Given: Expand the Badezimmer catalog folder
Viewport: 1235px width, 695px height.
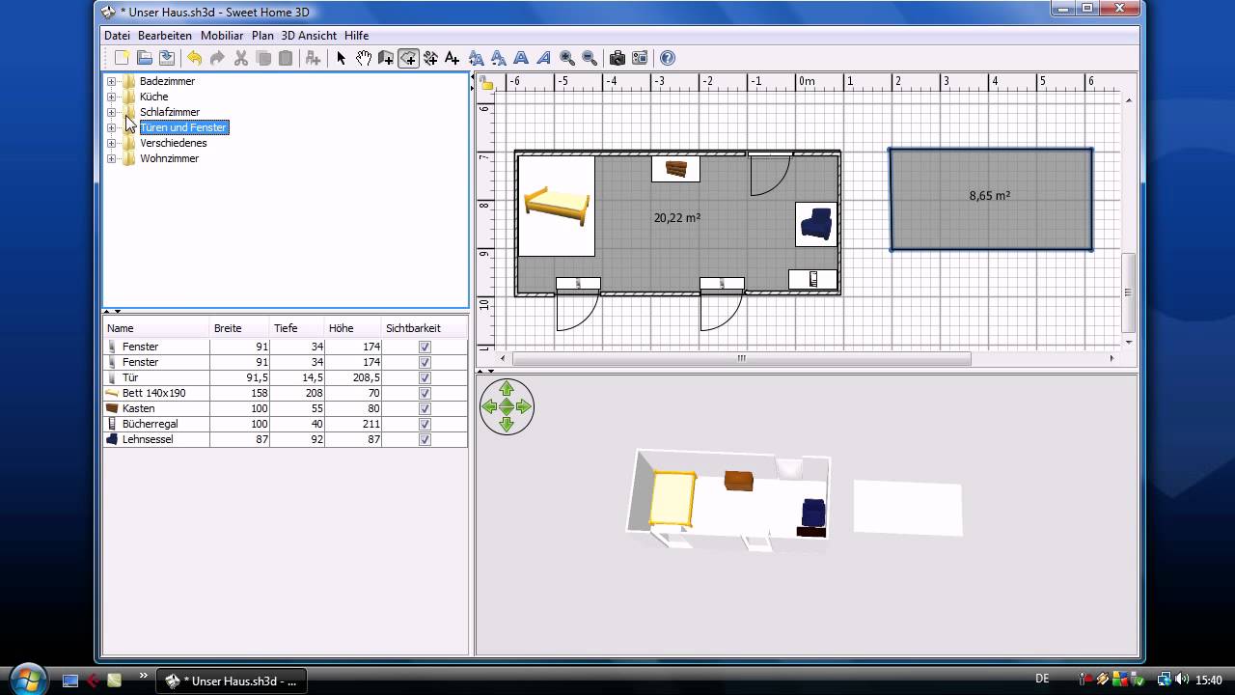Looking at the screenshot, I should pyautogui.click(x=111, y=81).
